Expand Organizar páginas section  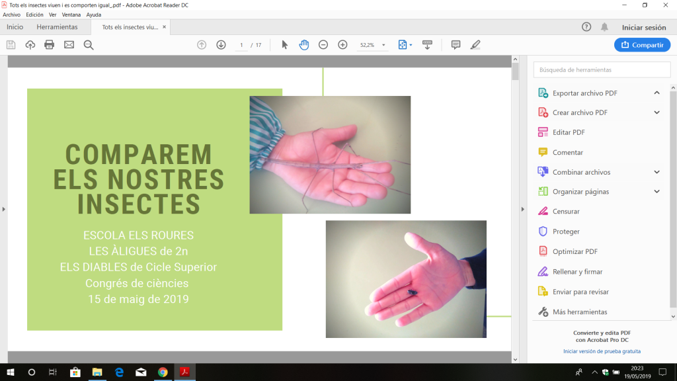click(x=657, y=192)
